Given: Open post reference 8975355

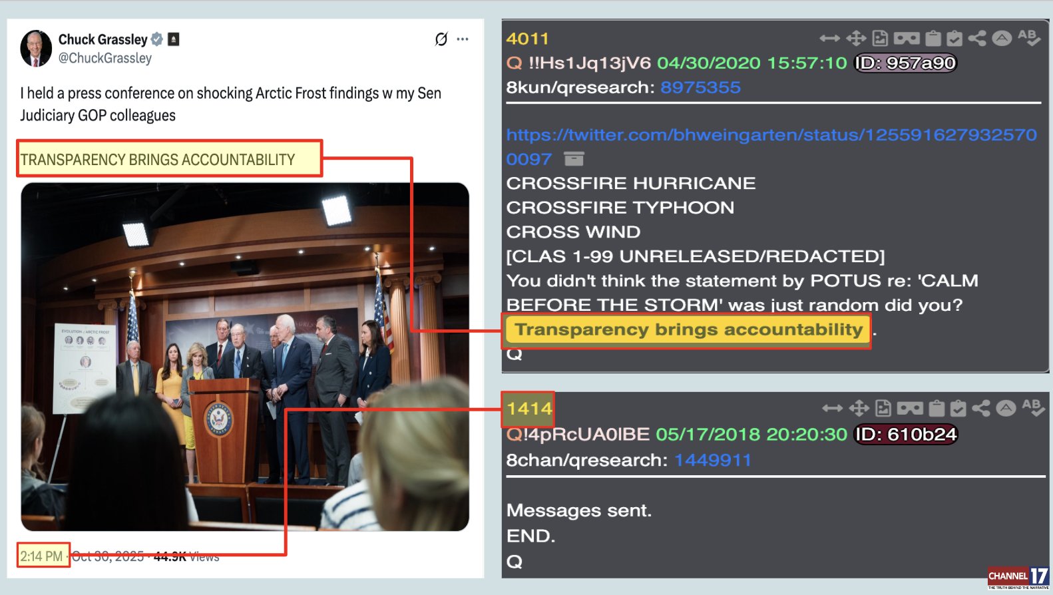Looking at the screenshot, I should tap(700, 87).
